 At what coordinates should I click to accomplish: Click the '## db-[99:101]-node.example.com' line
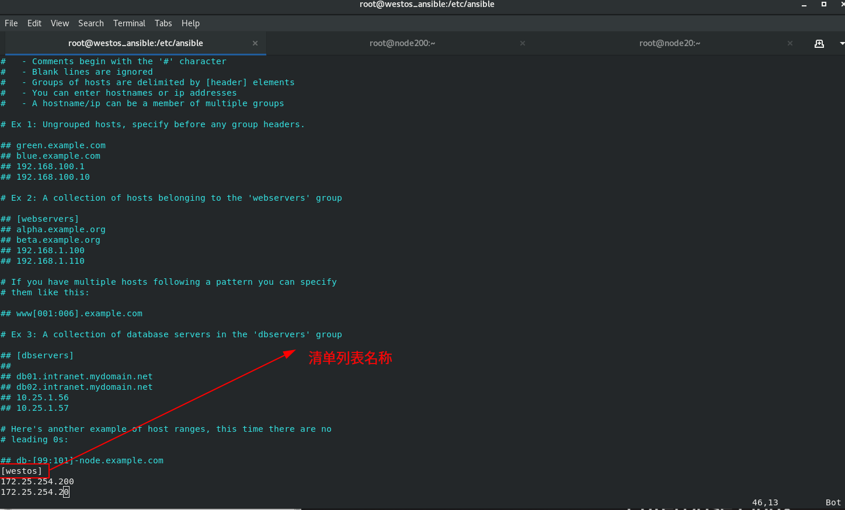pyautogui.click(x=82, y=460)
